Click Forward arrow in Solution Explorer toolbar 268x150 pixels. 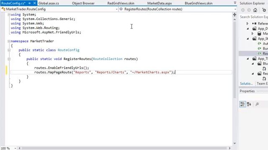pos(249,10)
